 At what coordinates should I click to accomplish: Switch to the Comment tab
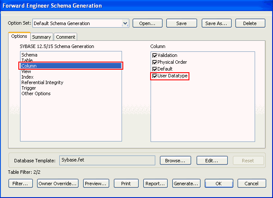pyautogui.click(x=65, y=37)
